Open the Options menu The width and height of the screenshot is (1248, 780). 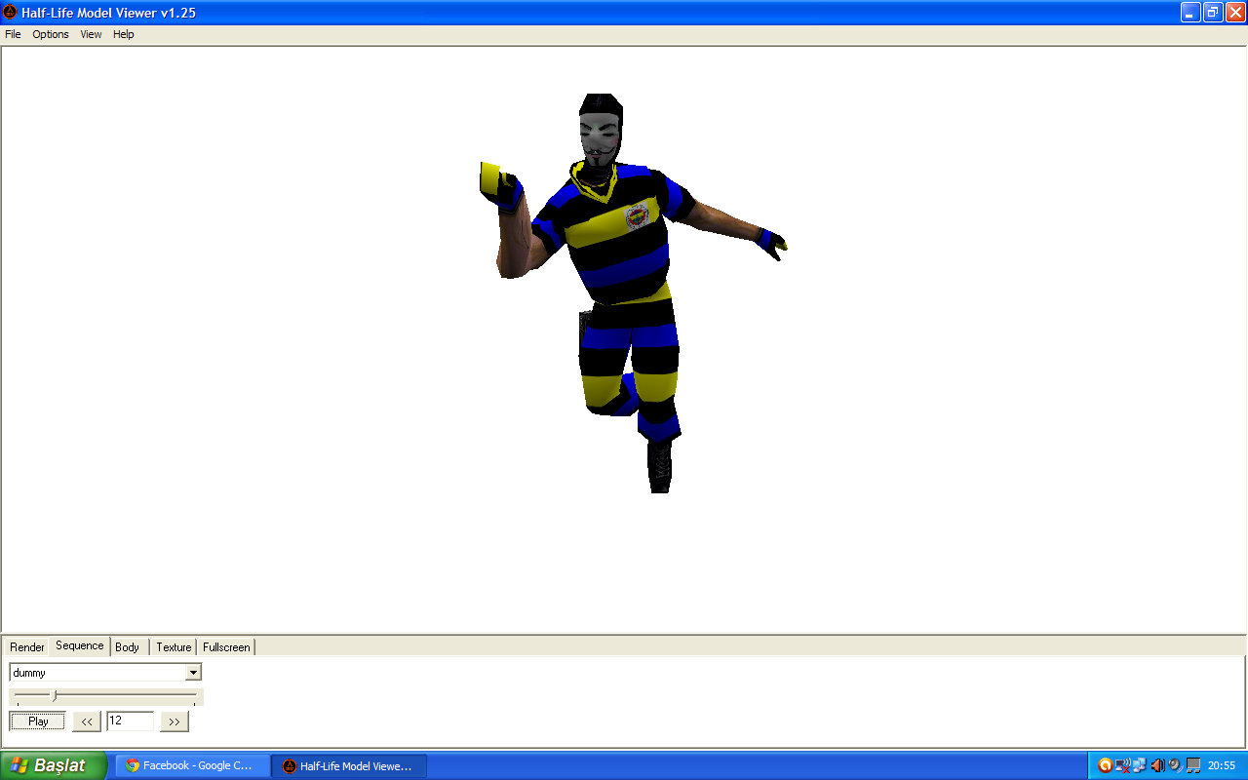[x=51, y=34]
